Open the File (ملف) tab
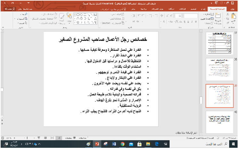This screenshot has width=239, height=149. tap(234, 10)
